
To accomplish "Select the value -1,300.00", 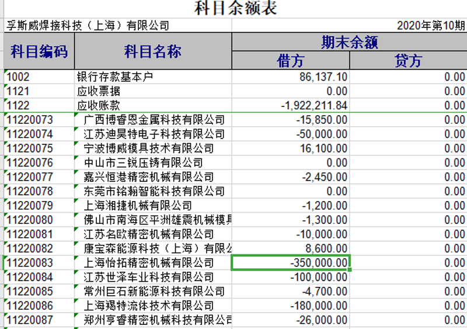I will 291,220.
